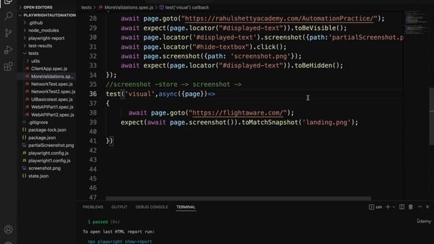Open the Search view in activity bar

tap(8, 16)
